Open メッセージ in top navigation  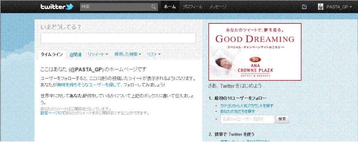point(218,7)
